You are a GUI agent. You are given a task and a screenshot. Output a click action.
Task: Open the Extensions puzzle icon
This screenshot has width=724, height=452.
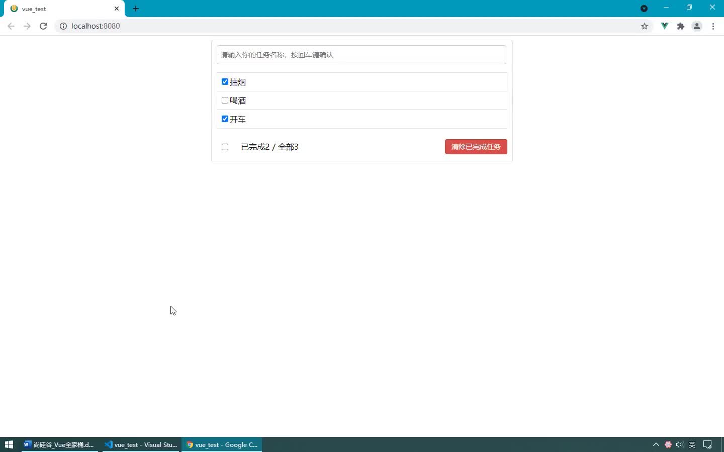tap(681, 26)
